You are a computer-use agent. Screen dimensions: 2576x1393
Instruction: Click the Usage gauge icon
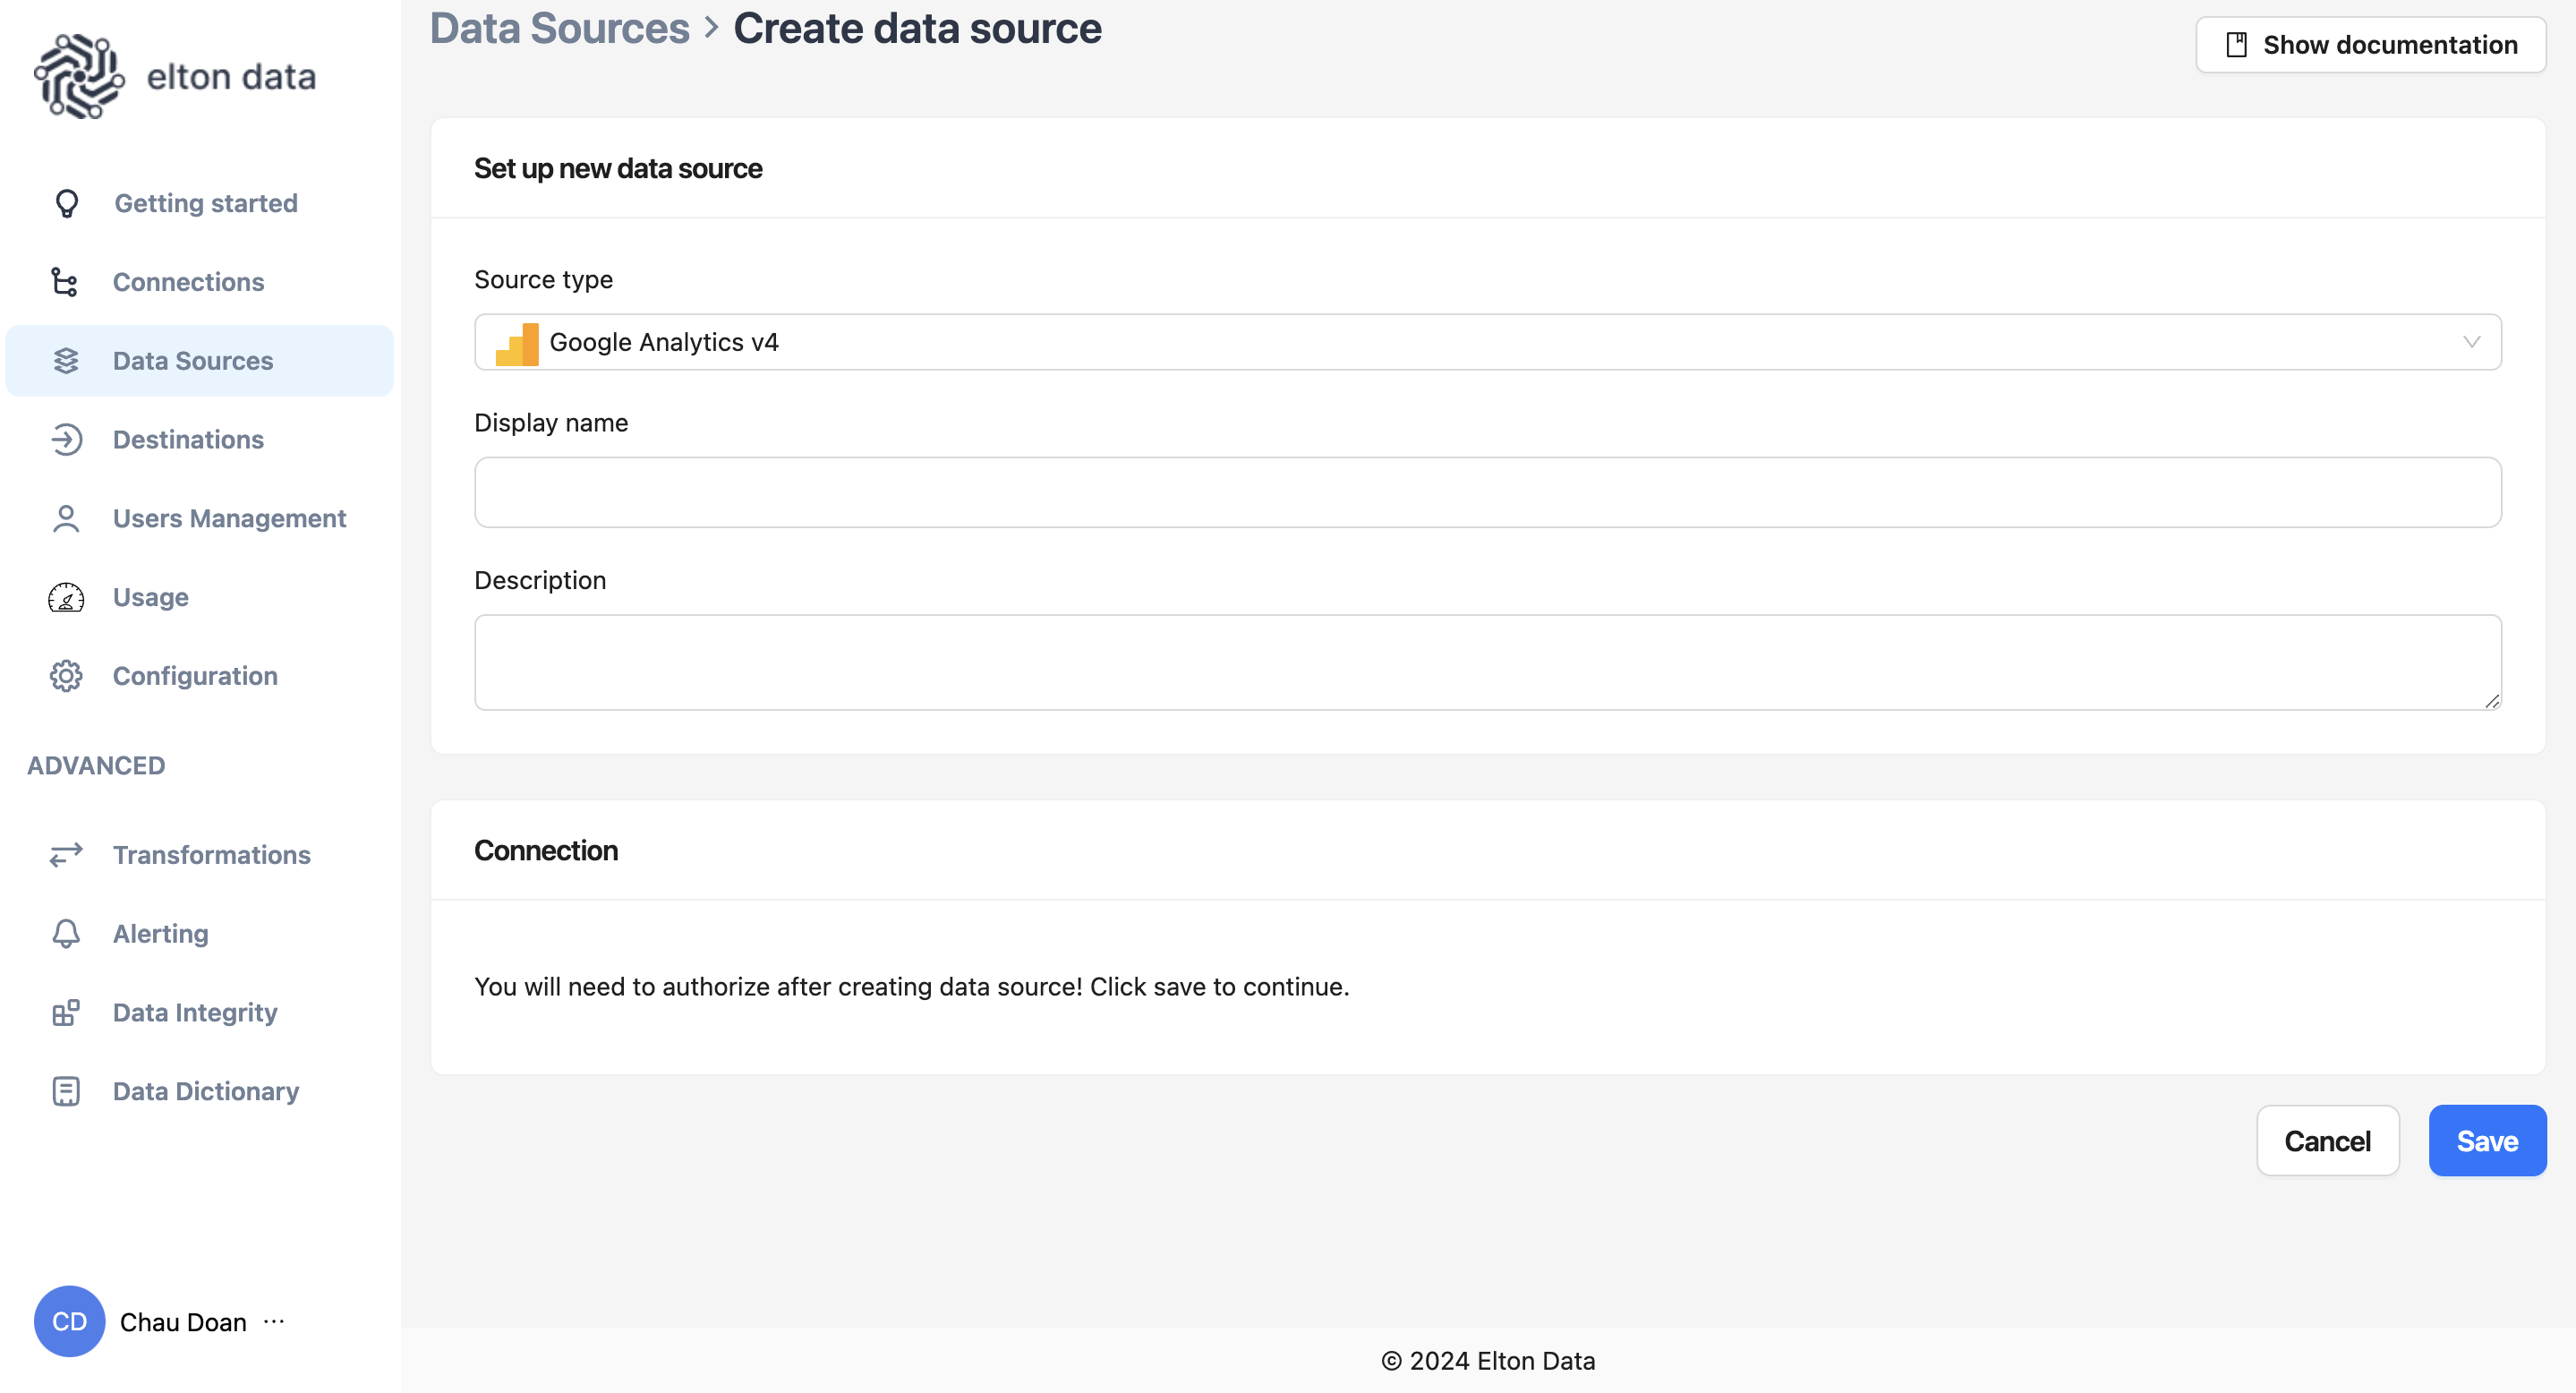point(66,597)
